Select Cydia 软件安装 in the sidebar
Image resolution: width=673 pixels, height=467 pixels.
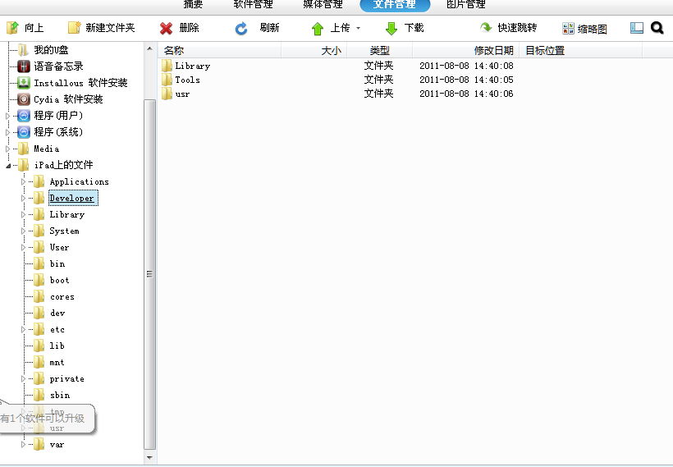tap(67, 99)
